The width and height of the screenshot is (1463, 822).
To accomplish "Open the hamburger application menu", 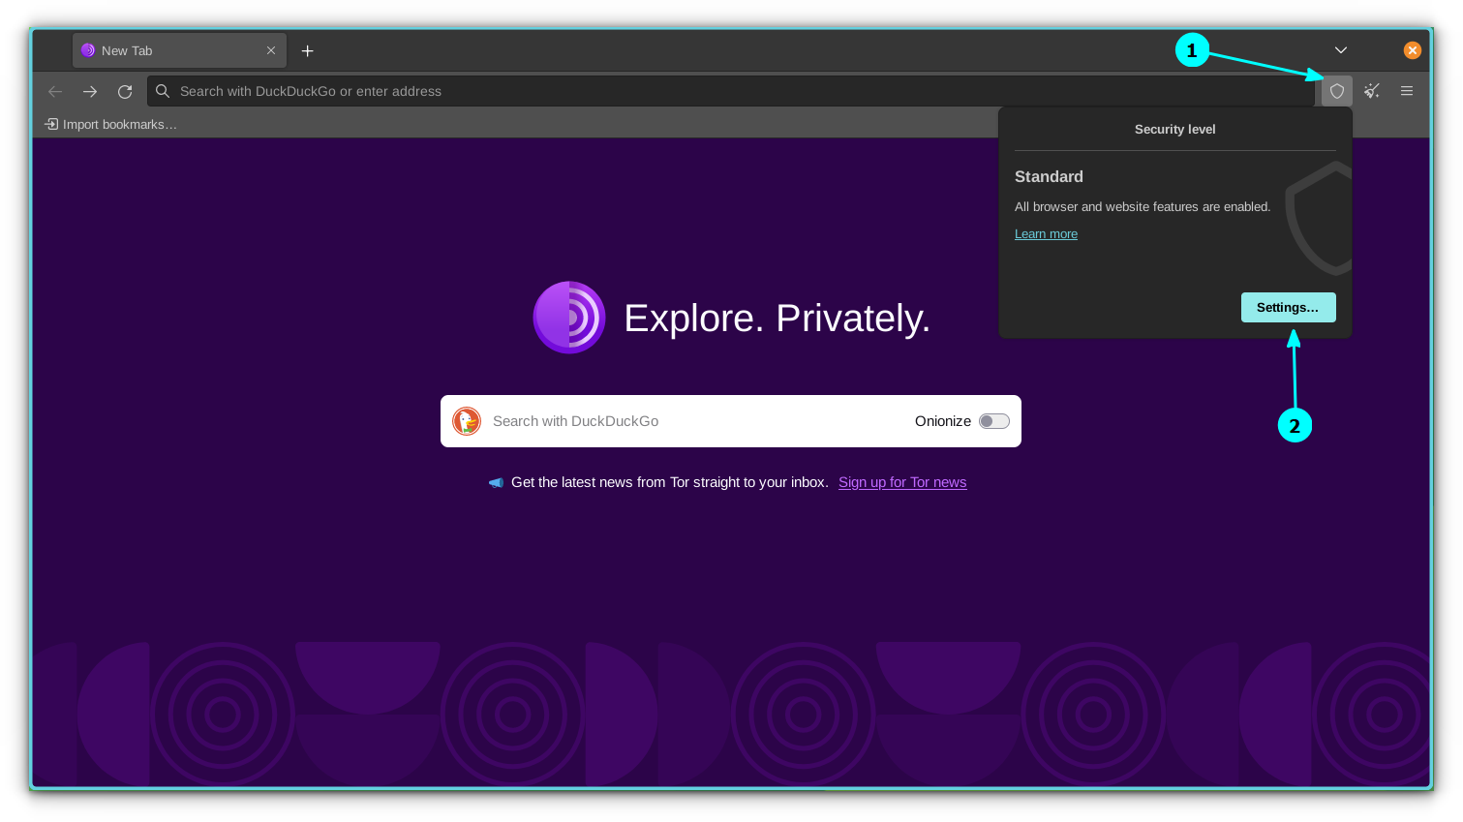I will click(1407, 91).
